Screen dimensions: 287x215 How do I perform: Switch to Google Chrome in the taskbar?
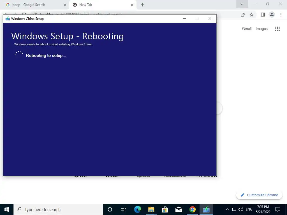[x=192, y=209]
